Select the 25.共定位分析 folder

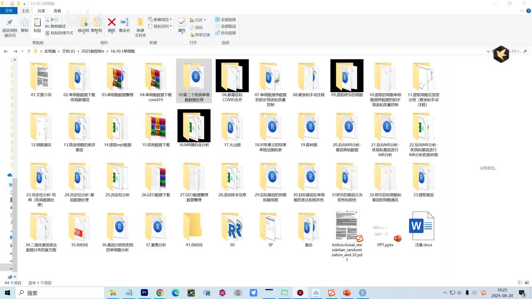(x=118, y=179)
